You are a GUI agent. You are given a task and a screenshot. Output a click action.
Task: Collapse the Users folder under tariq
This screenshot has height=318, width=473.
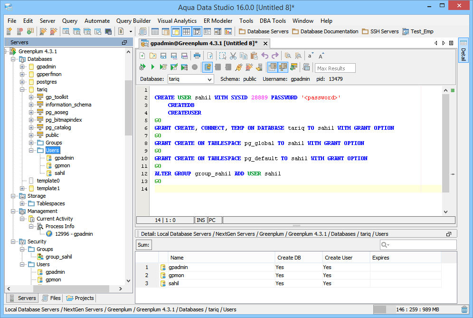click(31, 150)
